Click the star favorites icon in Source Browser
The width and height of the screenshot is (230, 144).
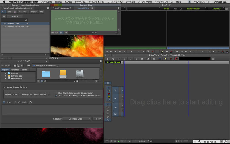coord(22,65)
